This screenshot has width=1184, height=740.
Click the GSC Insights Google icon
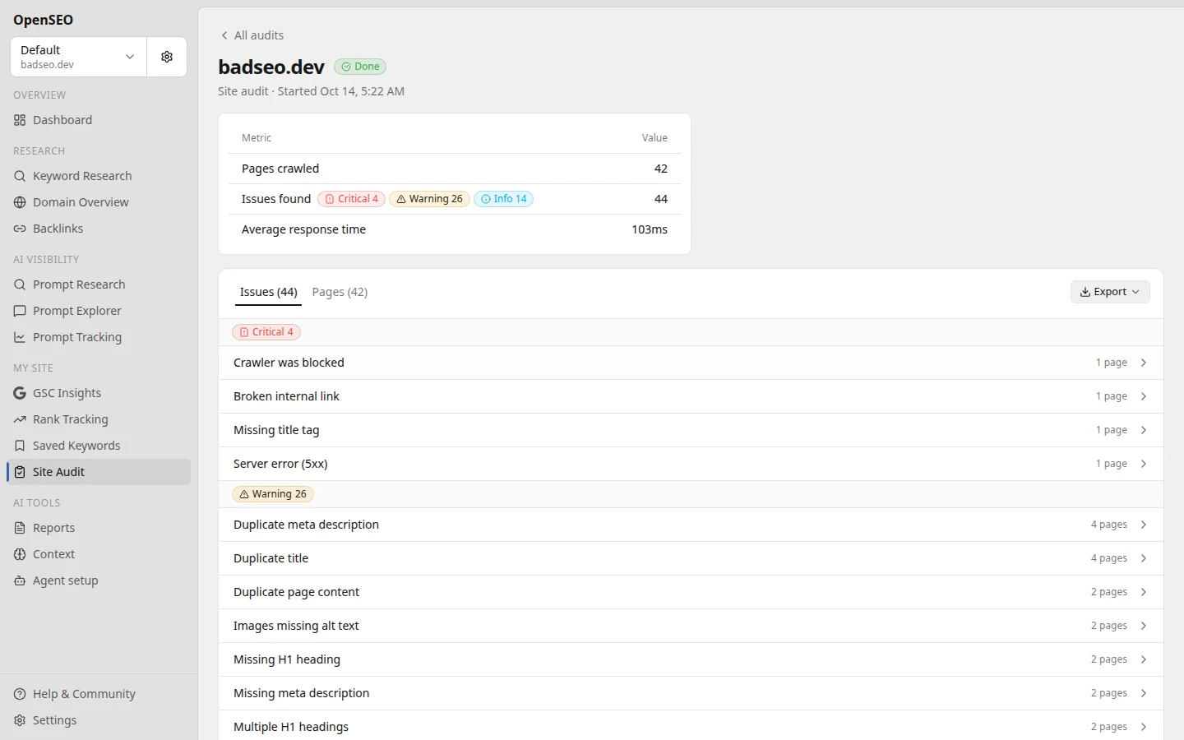click(x=20, y=393)
